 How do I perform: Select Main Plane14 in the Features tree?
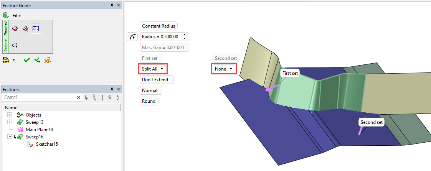coord(39,130)
